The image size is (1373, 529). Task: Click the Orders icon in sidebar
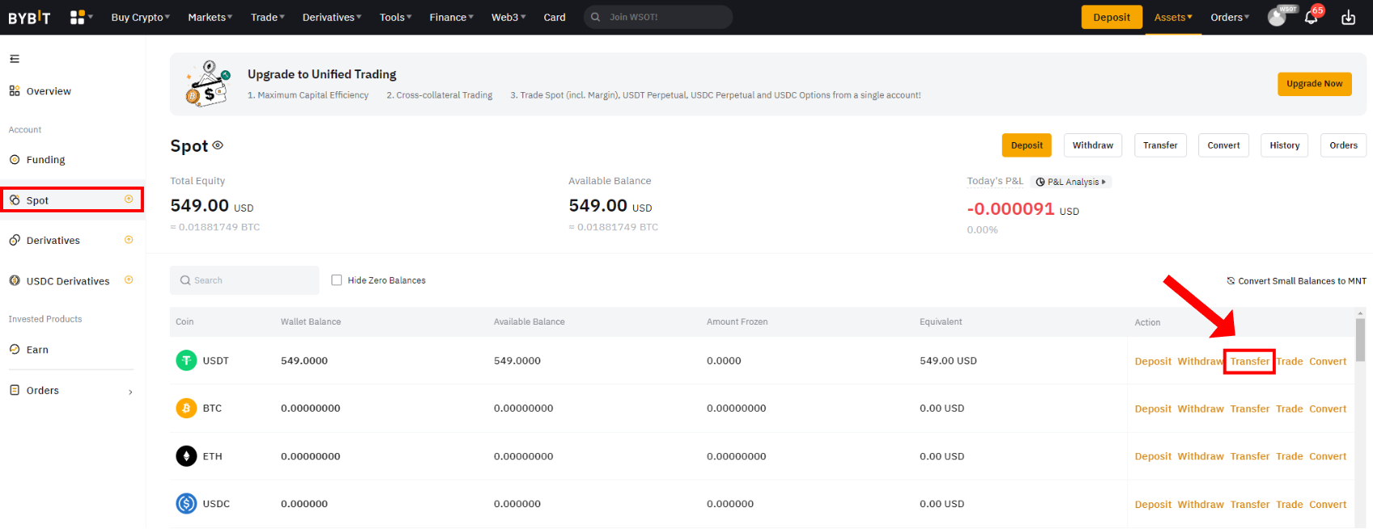[x=15, y=390]
